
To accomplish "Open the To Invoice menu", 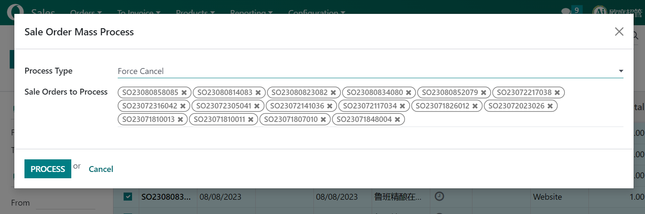I will (x=138, y=13).
